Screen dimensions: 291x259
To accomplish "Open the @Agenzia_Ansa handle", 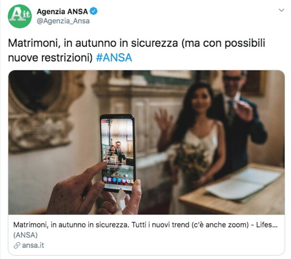I will [x=63, y=21].
